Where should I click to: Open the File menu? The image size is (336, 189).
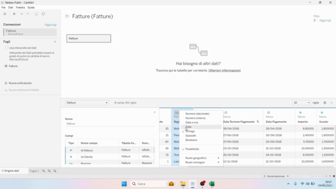[4, 7]
